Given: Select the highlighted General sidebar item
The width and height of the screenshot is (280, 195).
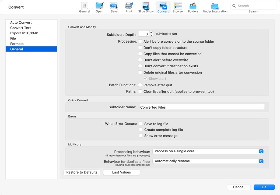Looking at the screenshot, I should click(31, 49).
